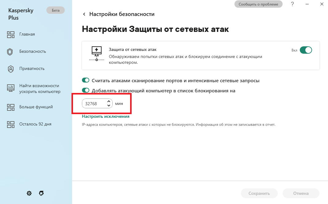Click the Настроить исключения link
The image size is (328, 204).
tap(106, 116)
